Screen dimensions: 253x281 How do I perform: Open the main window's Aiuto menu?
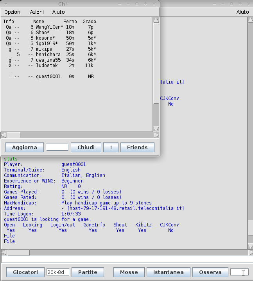242,12
